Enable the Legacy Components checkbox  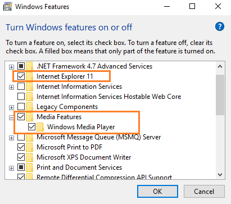coord(21,107)
